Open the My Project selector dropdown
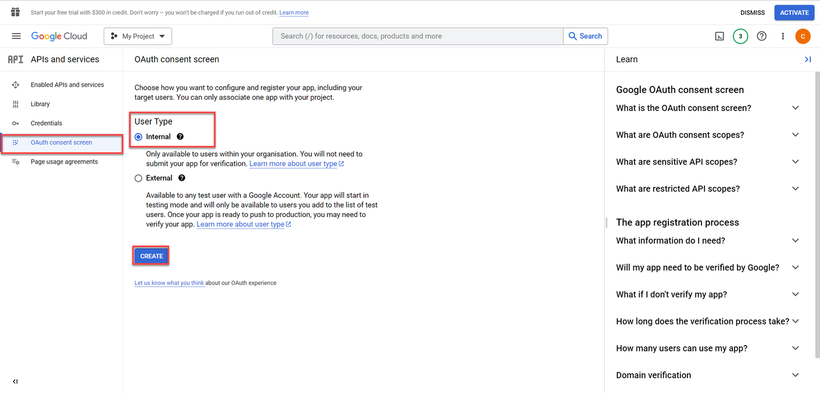820x393 pixels. tap(138, 36)
